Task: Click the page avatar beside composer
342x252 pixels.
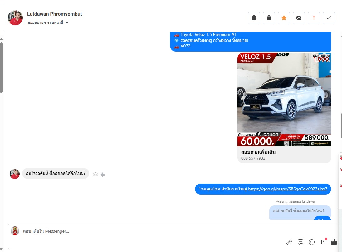Action: point(15,231)
